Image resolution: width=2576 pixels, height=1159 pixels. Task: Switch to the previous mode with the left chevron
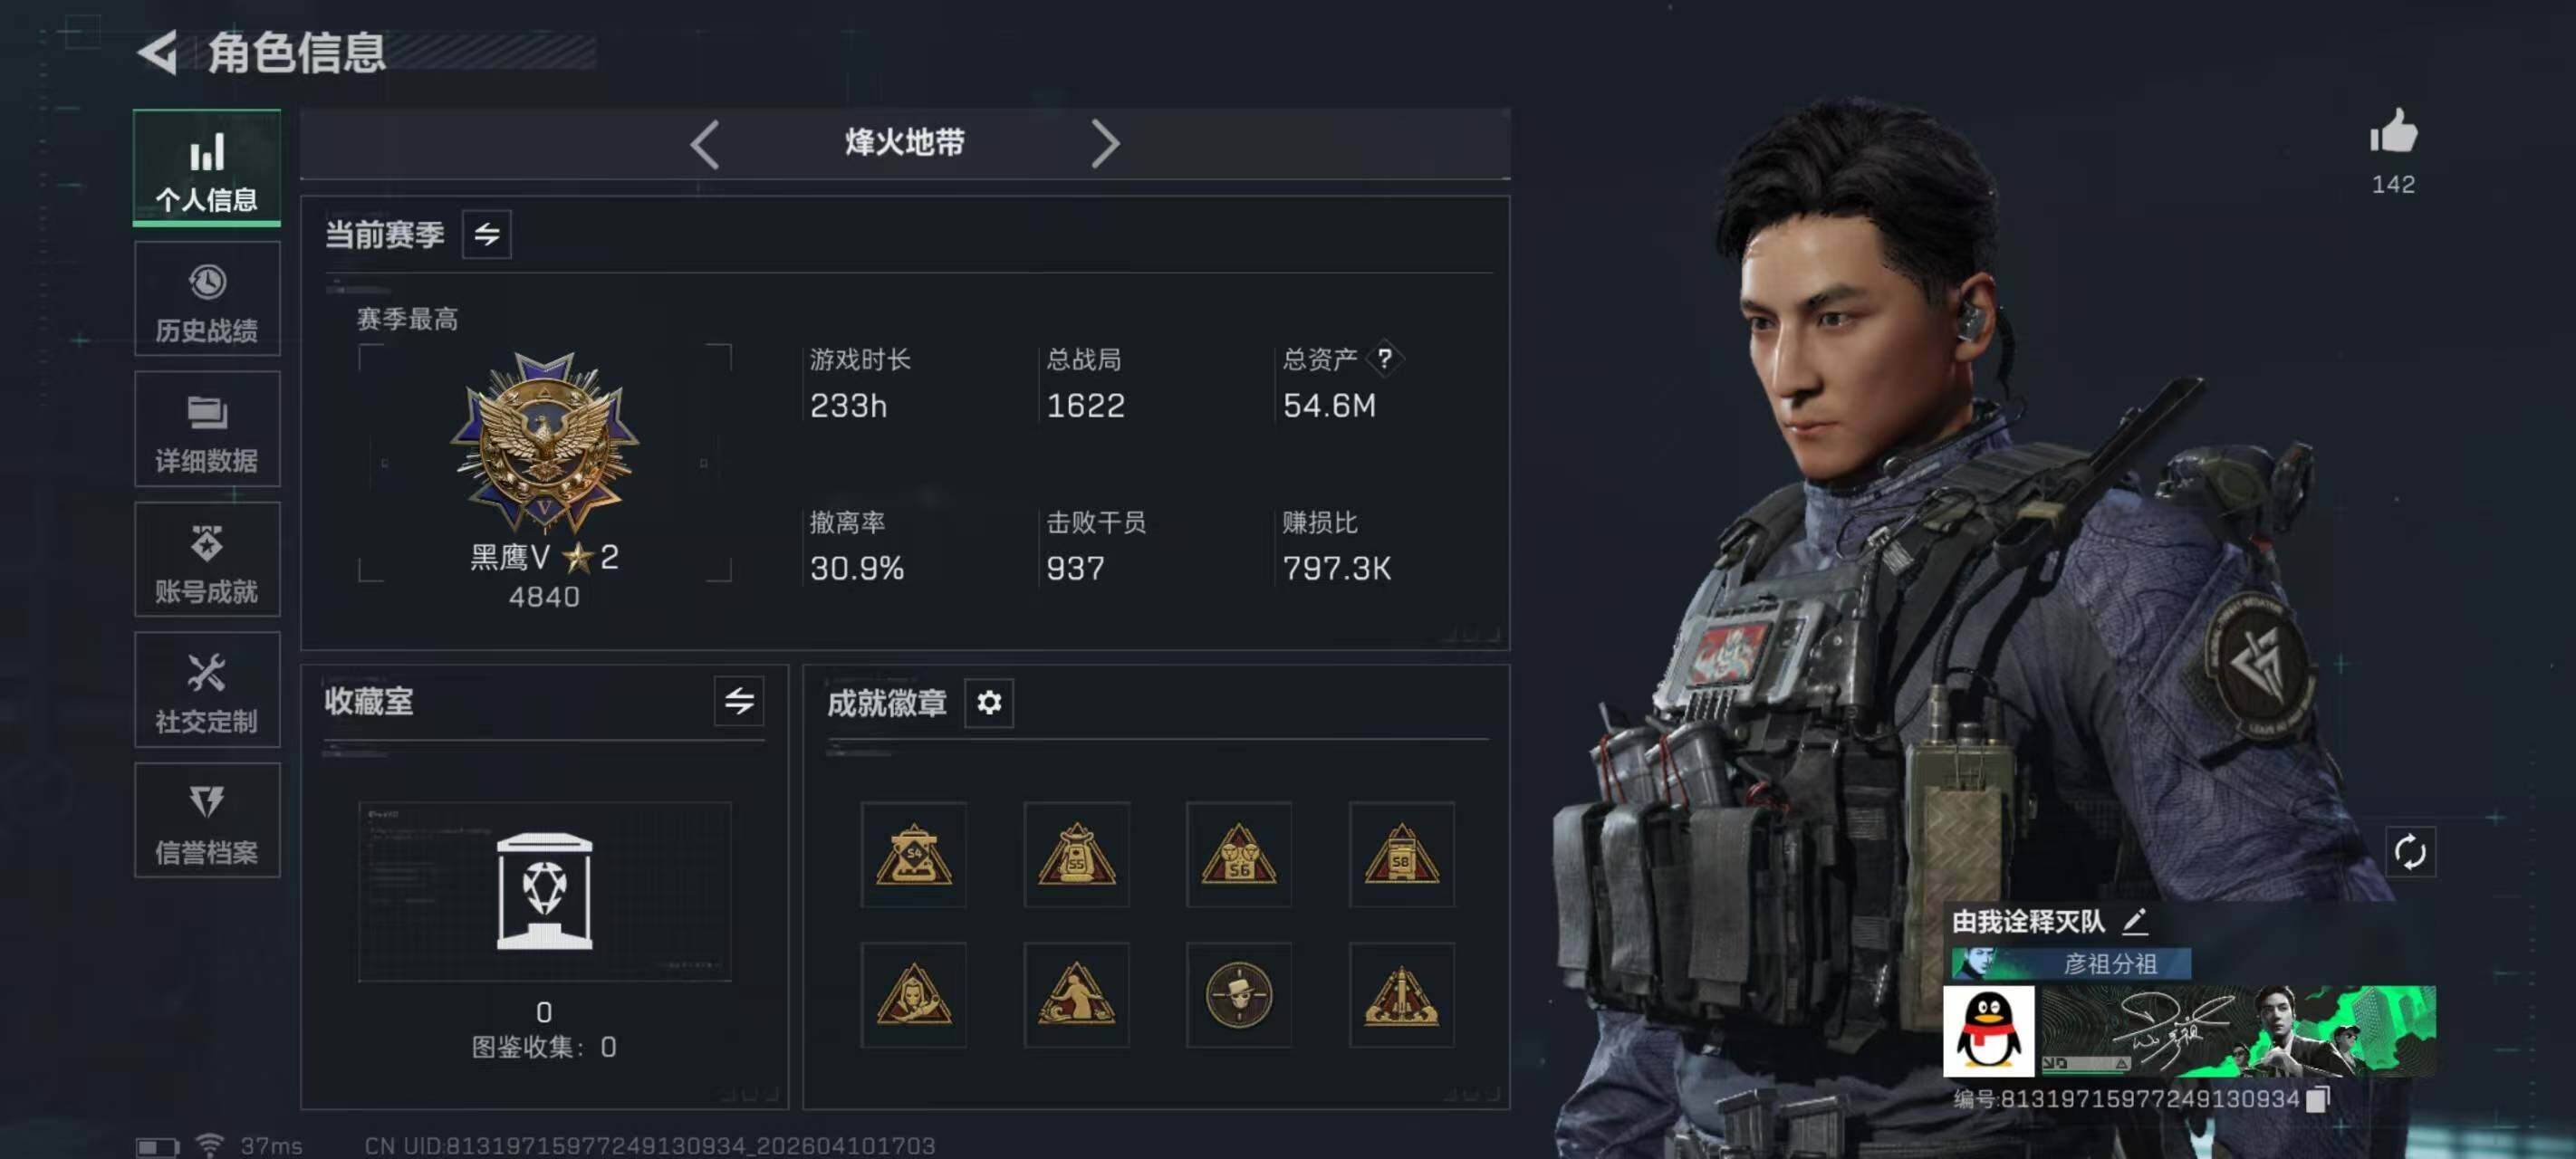click(x=705, y=144)
